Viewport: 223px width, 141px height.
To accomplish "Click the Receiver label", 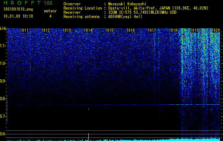I will click(x=72, y=12).
